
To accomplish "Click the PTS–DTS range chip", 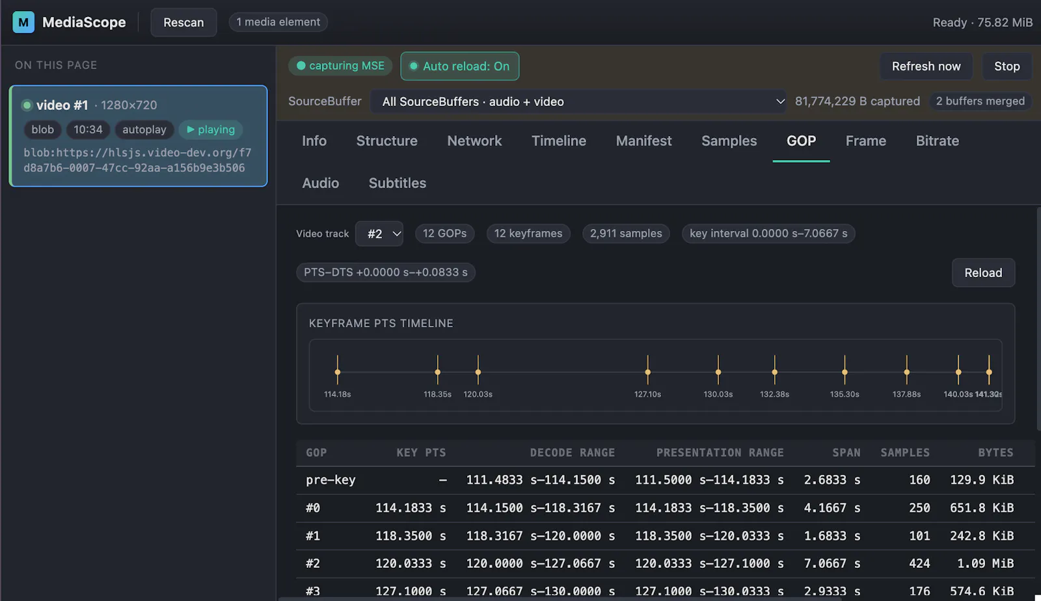I will [x=386, y=272].
